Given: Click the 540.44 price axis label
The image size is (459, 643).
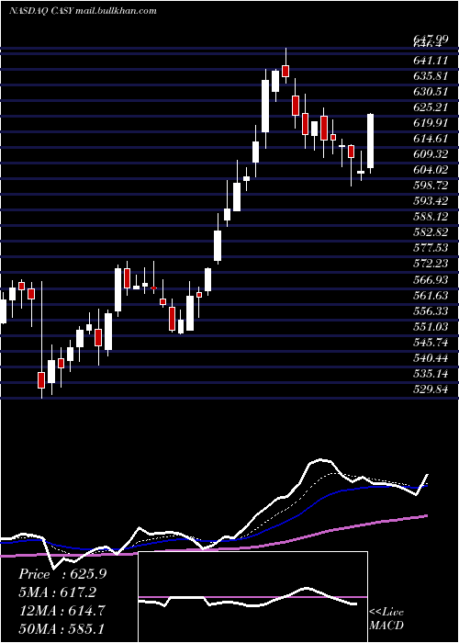Looking at the screenshot, I should [x=432, y=358].
